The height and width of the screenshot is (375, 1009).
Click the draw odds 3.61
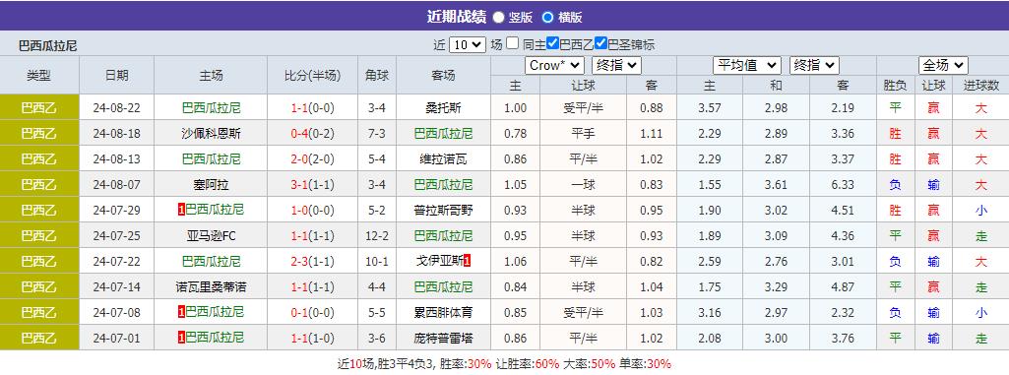pyautogui.click(x=776, y=185)
